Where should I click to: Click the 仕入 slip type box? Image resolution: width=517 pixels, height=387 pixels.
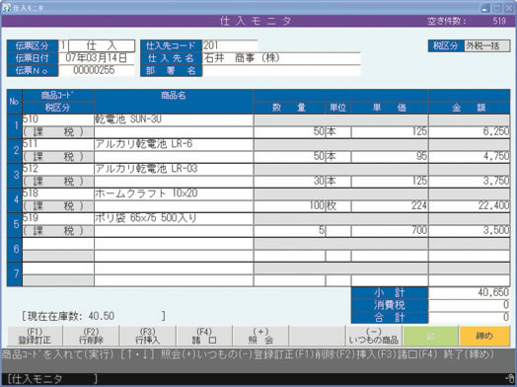(102, 45)
